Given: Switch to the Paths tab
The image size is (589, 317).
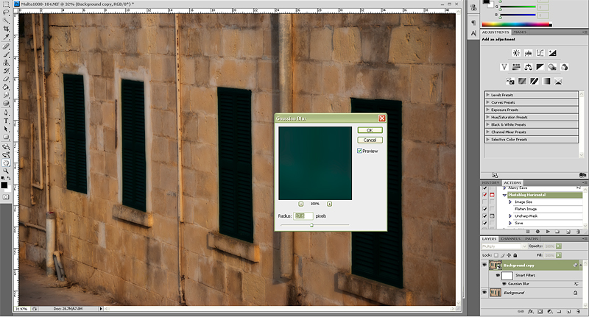Looking at the screenshot, I should coord(532,238).
